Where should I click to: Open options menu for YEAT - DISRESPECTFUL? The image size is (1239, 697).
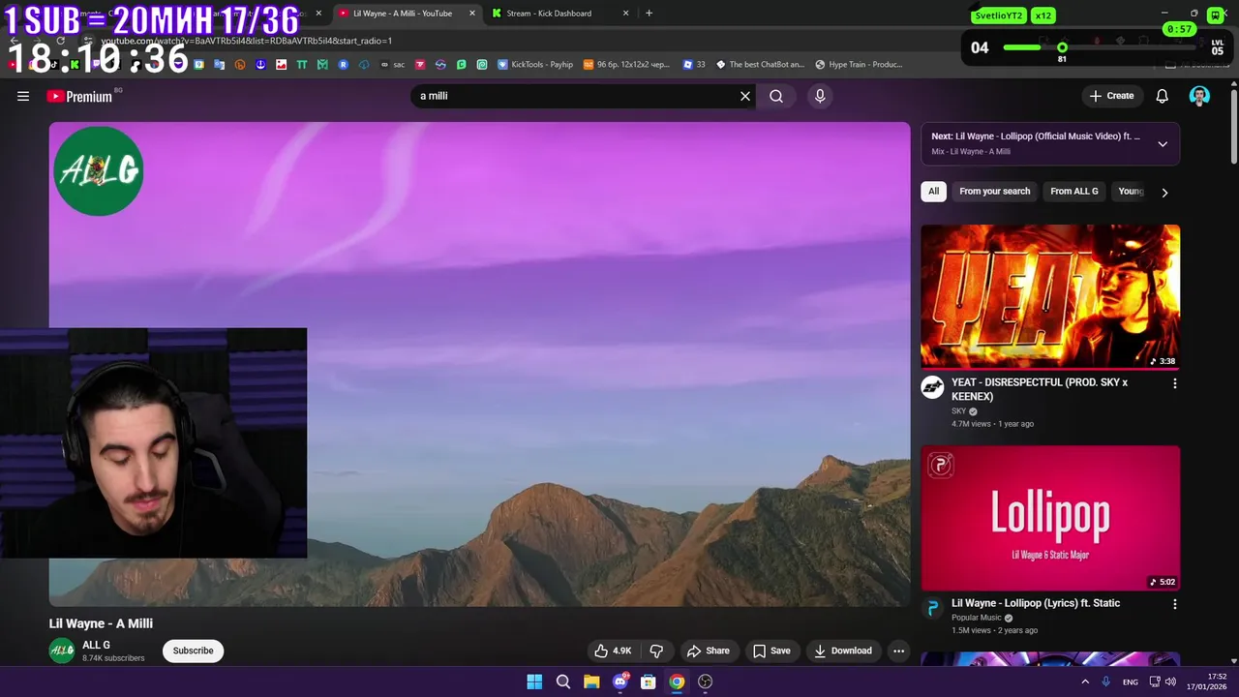(x=1174, y=383)
